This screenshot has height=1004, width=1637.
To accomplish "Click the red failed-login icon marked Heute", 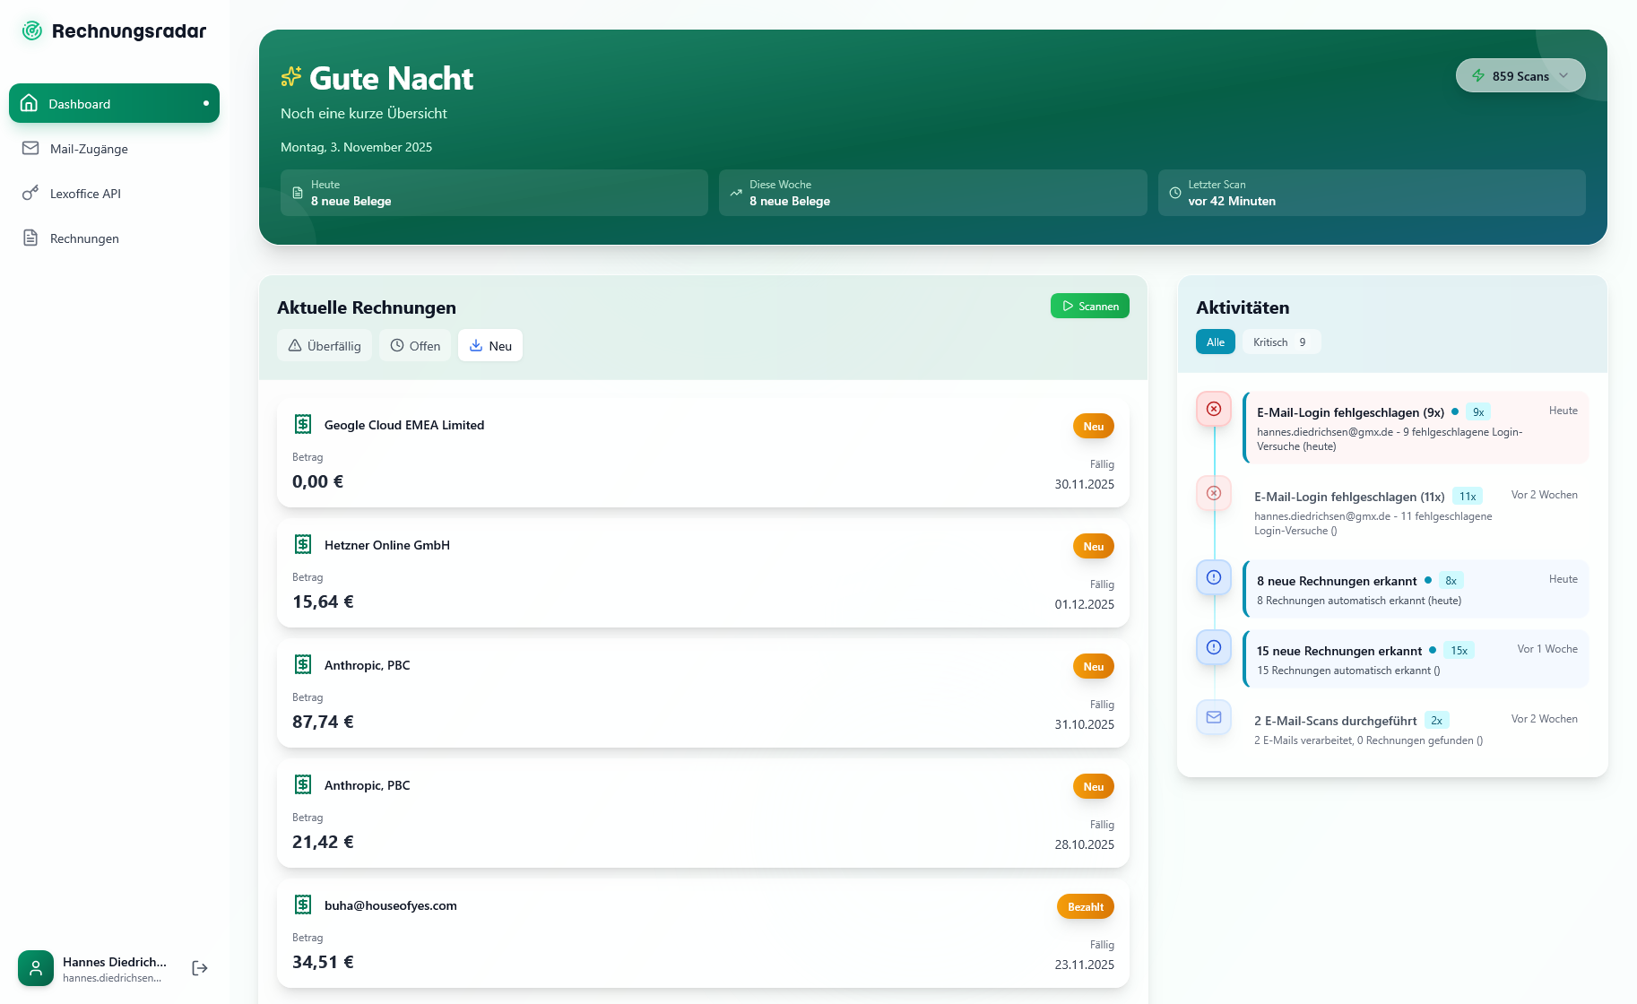I will point(1214,409).
